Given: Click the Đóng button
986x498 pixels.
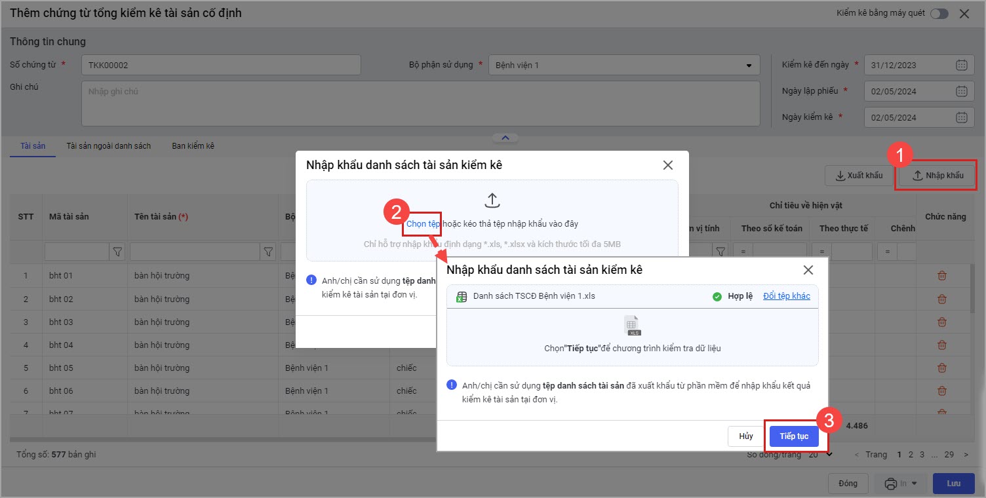Looking at the screenshot, I should [848, 484].
